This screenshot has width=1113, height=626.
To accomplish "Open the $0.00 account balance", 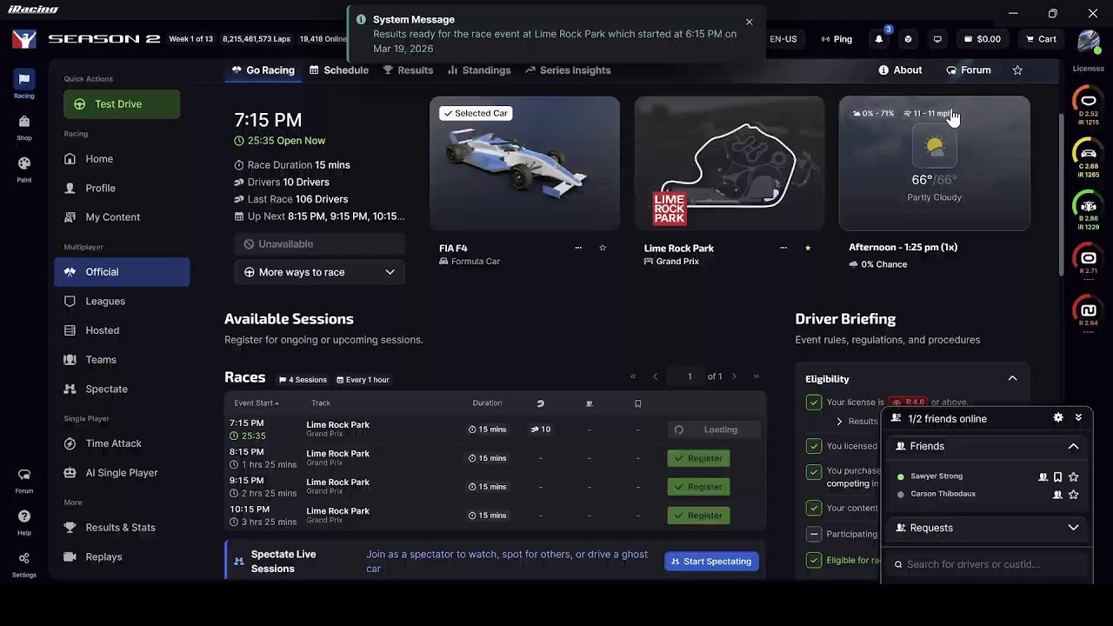I will click(982, 39).
